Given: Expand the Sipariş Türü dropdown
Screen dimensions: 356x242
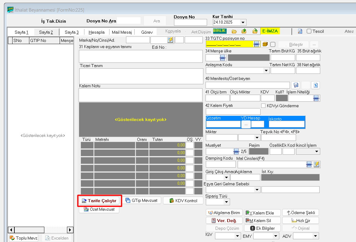Looking at the screenshot, I should 226,202.
